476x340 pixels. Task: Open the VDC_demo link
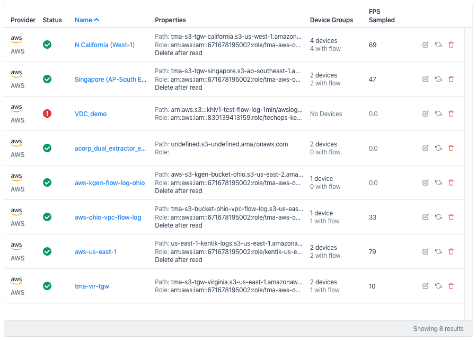point(91,114)
